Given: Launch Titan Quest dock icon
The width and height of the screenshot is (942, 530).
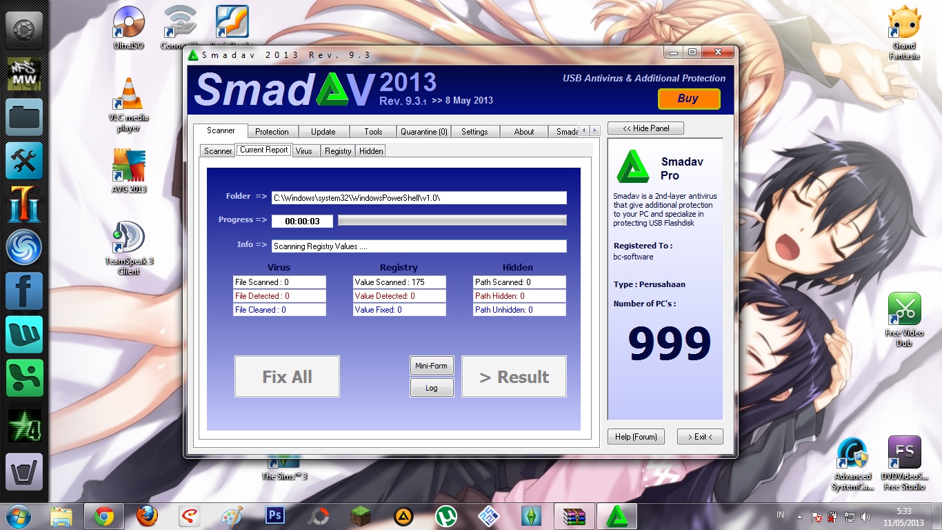Looking at the screenshot, I should pos(24,204).
